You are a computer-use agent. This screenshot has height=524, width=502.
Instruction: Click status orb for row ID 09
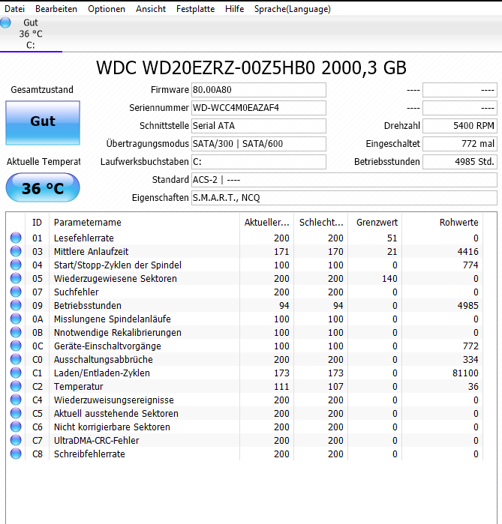click(x=16, y=305)
